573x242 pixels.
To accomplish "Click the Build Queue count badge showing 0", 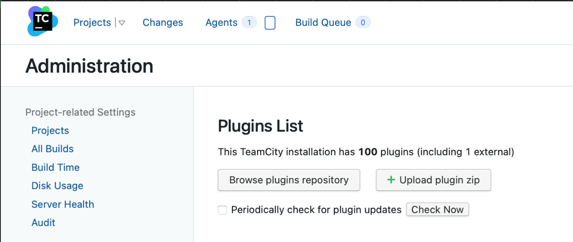I will [x=363, y=23].
